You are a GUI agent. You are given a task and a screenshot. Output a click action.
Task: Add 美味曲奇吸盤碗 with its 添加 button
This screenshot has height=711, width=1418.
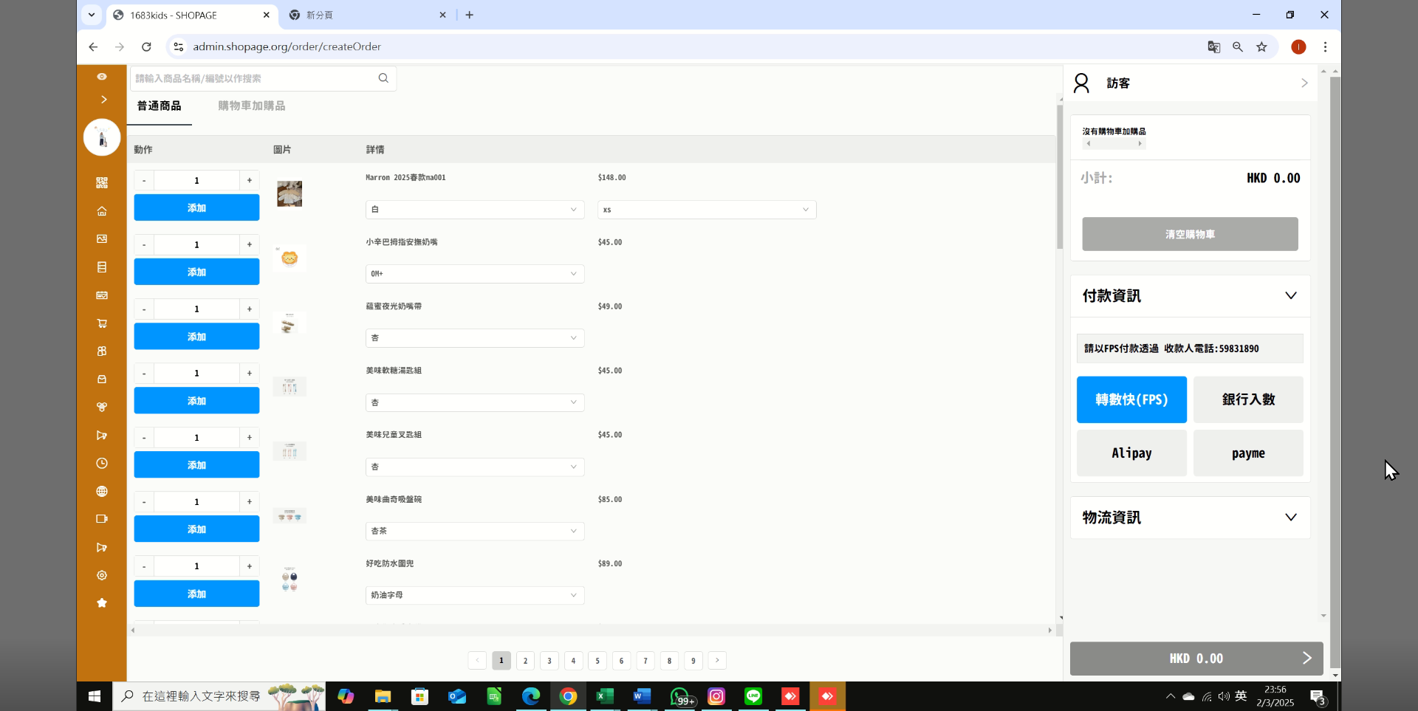pos(196,529)
